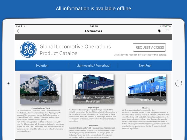Click the 'Global Locomotive Operations Product Catalog' title
Viewport: 187px width, 140px height.
coord(75,50)
